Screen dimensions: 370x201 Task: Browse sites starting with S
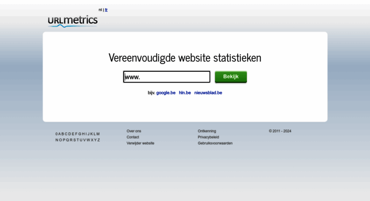tap(75, 140)
